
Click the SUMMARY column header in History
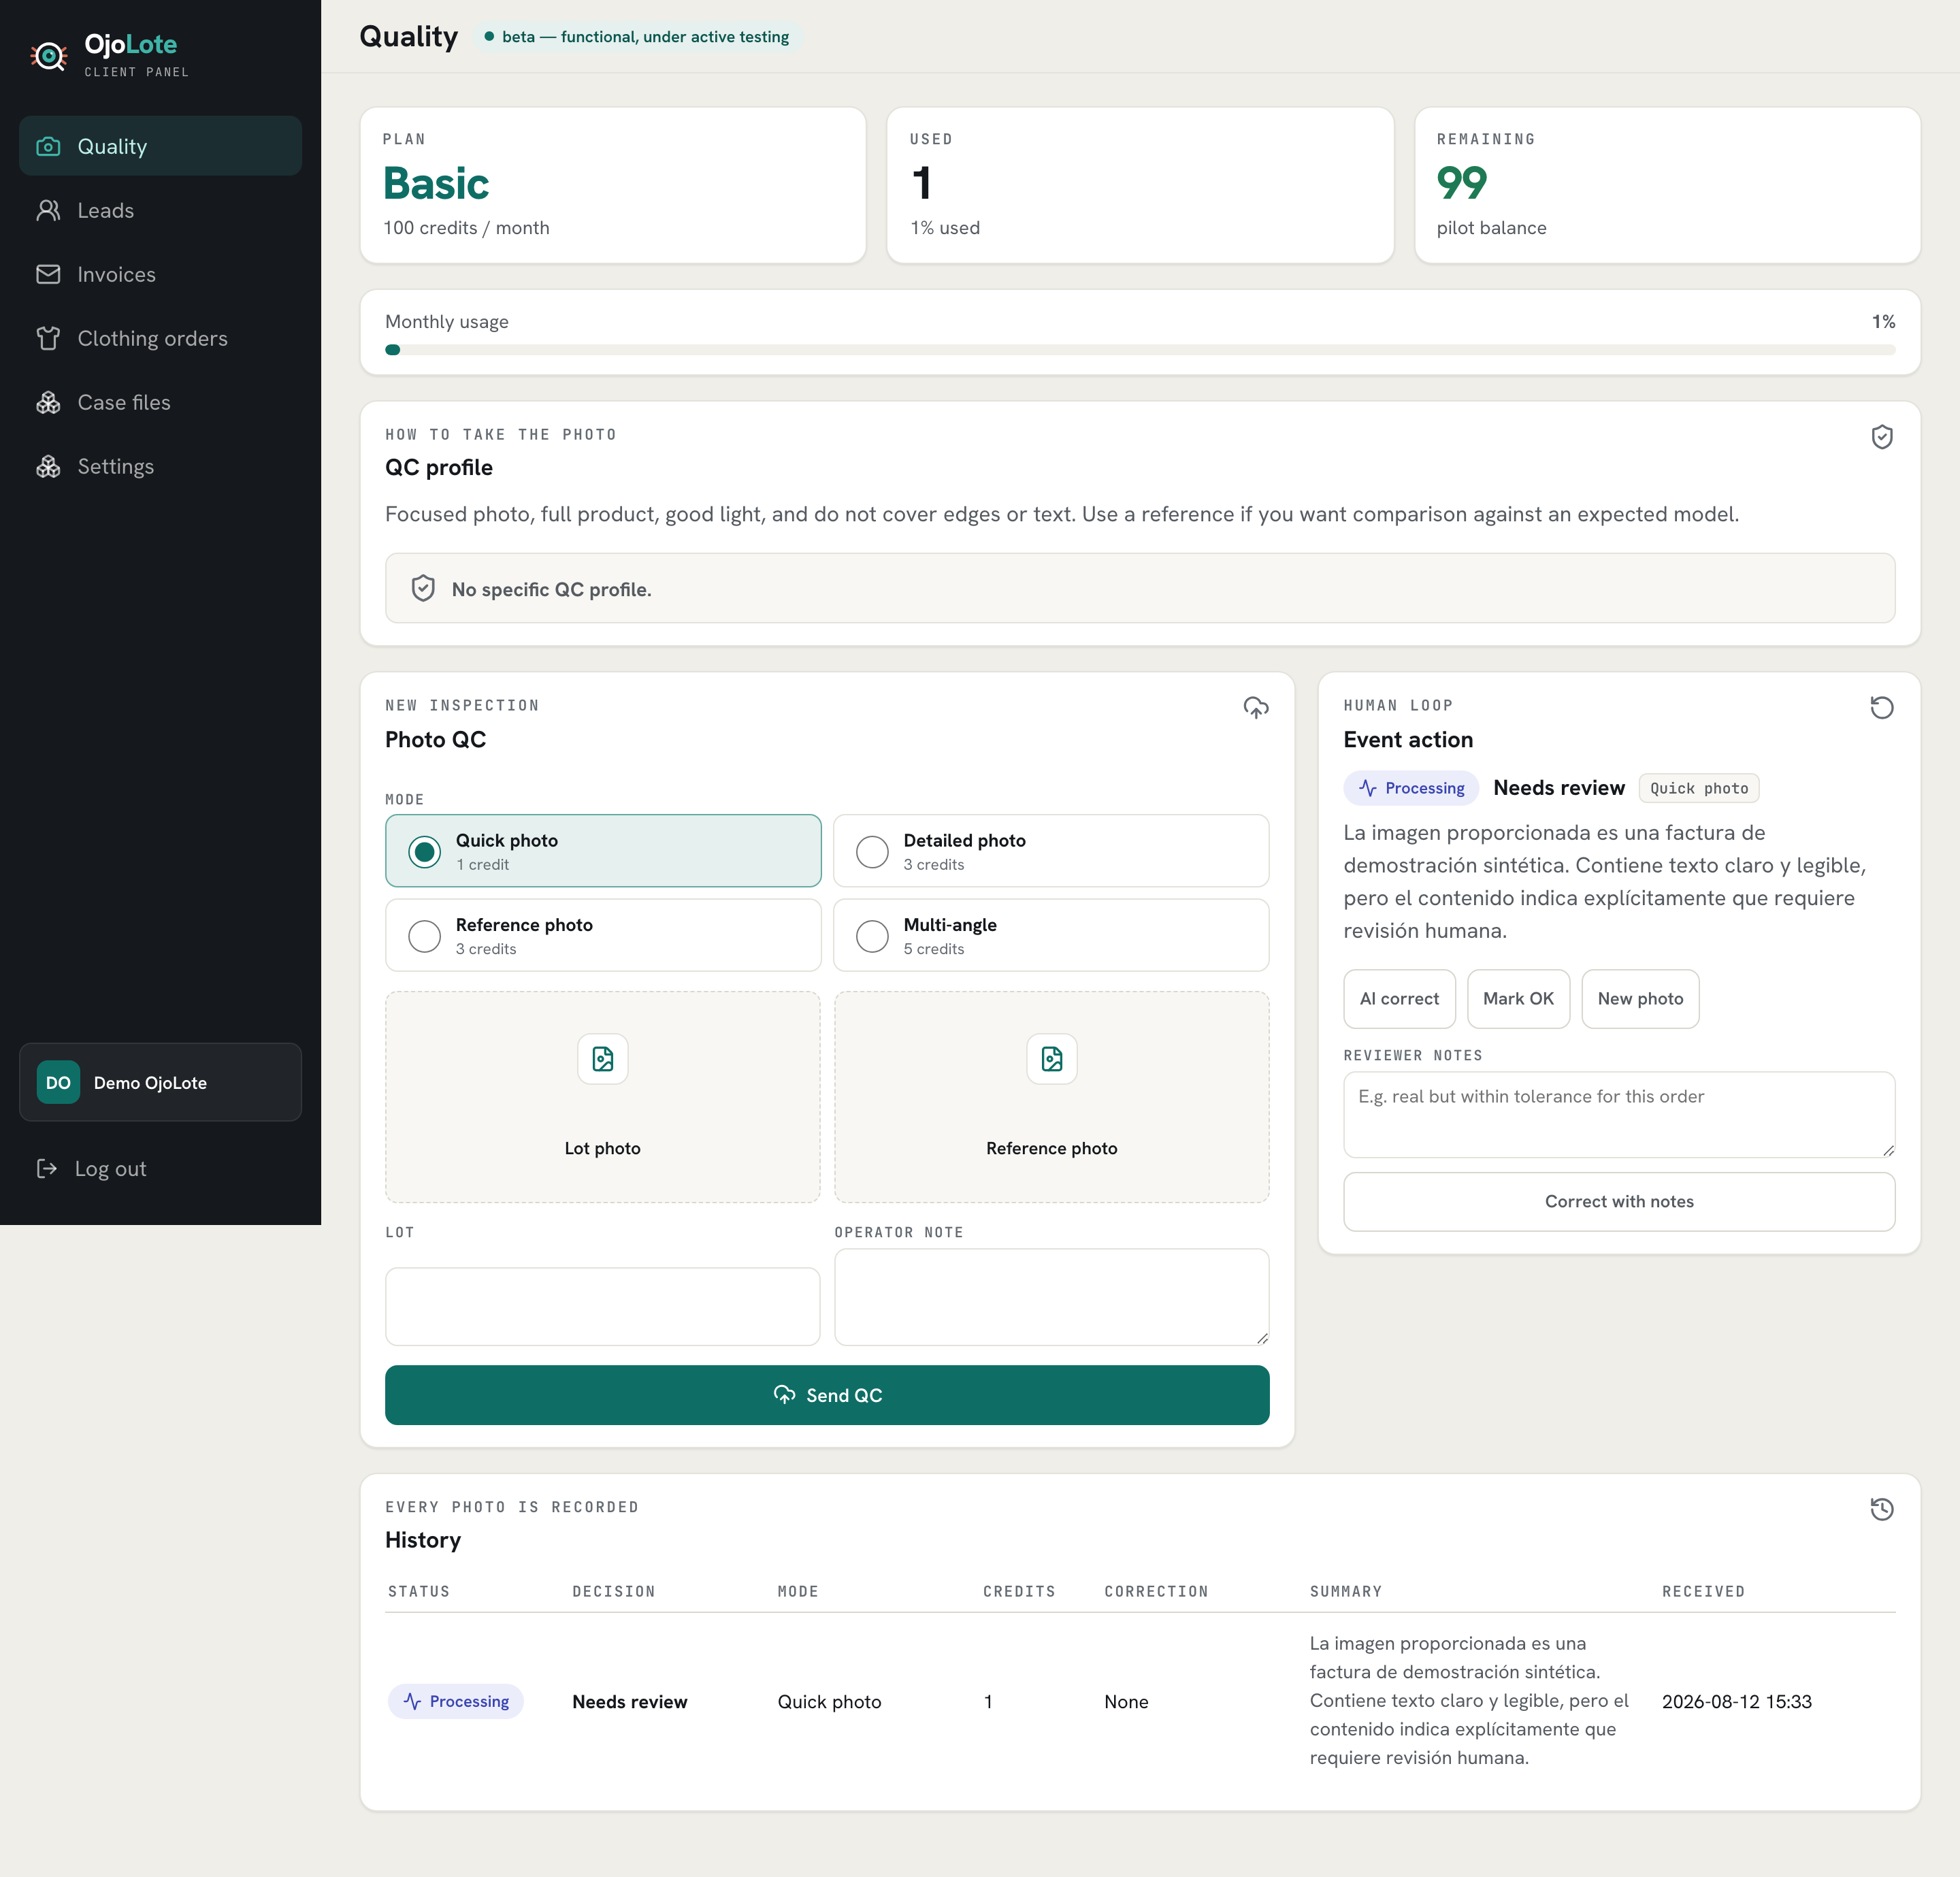point(1346,1591)
